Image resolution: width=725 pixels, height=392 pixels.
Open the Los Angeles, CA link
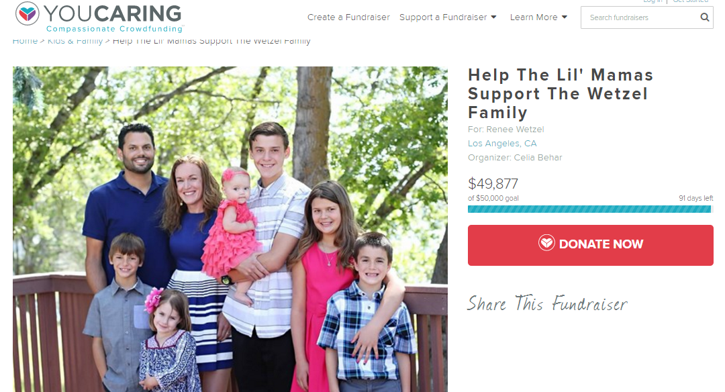[502, 143]
